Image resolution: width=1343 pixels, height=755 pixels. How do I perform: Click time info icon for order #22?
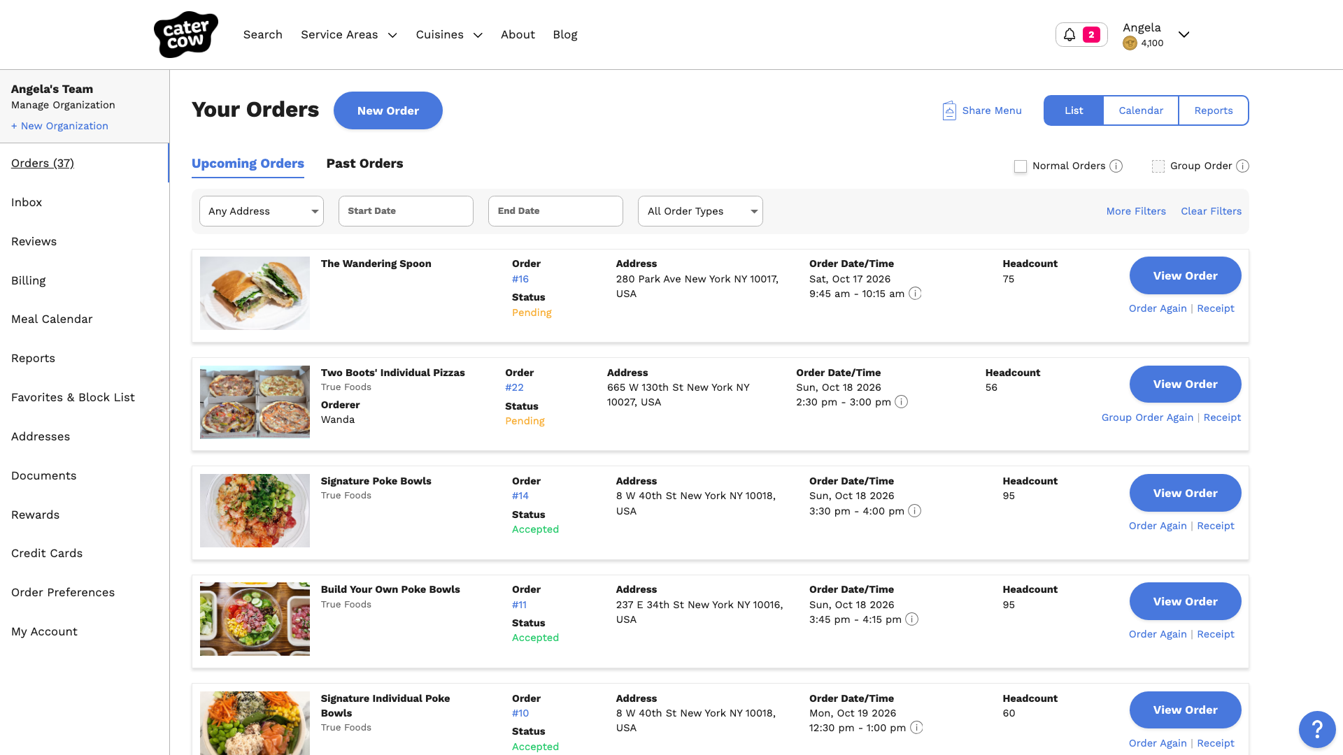pos(902,402)
